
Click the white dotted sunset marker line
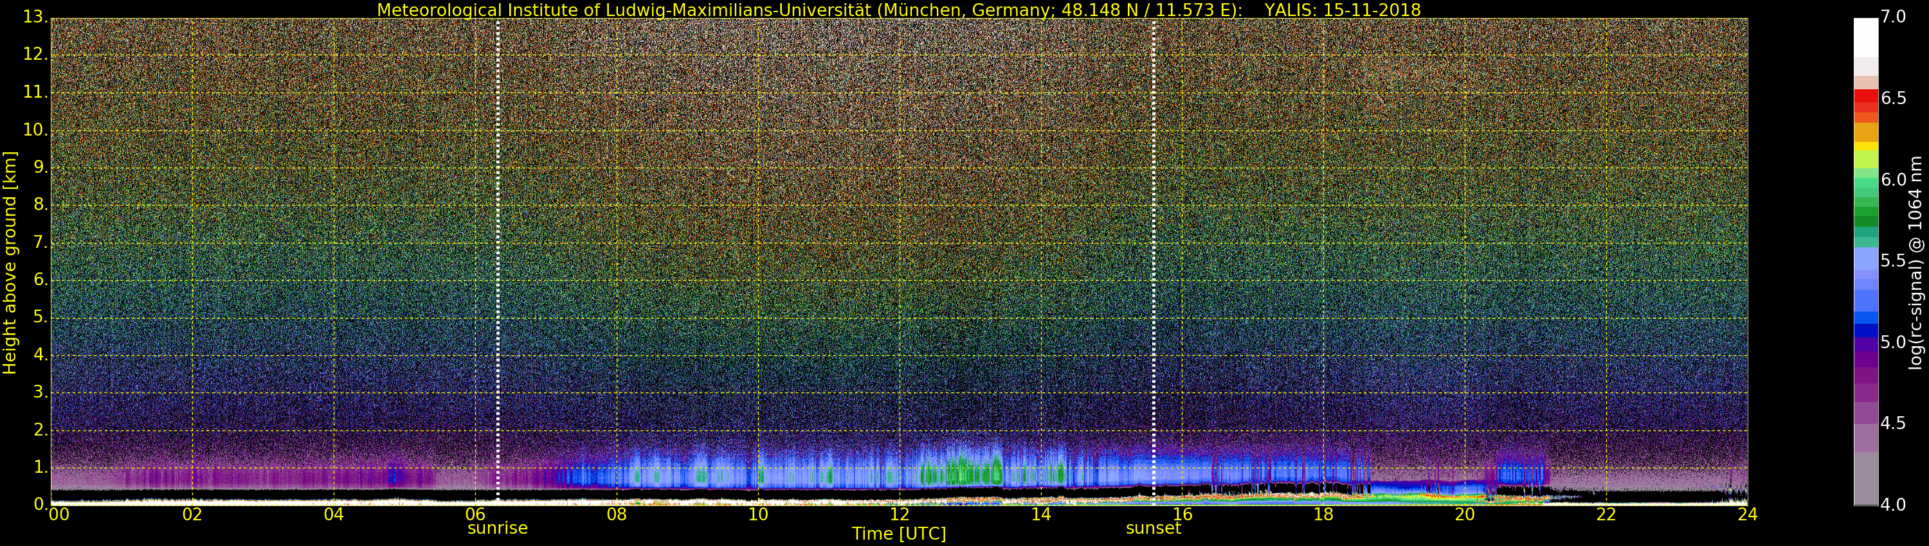1153,262
